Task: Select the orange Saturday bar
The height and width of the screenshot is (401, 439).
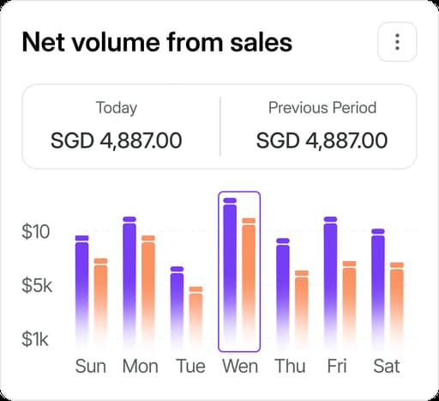Action: 397,307
